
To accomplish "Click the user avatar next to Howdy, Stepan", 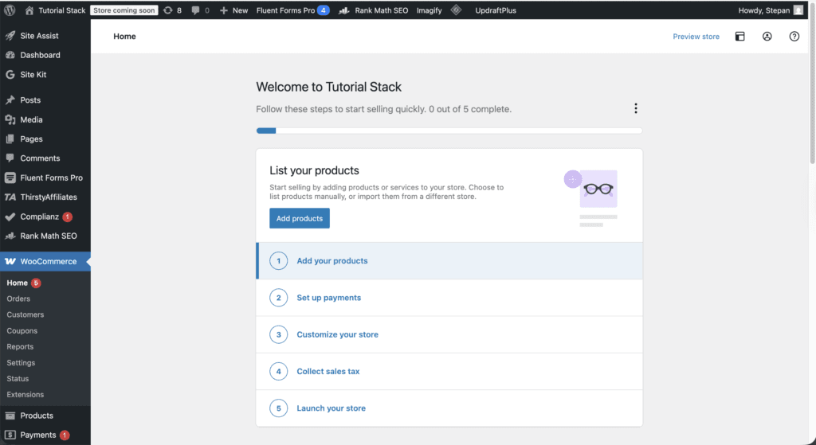I will (798, 10).
